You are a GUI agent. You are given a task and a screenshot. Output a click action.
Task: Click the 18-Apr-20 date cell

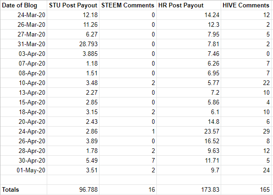[x=24, y=112]
